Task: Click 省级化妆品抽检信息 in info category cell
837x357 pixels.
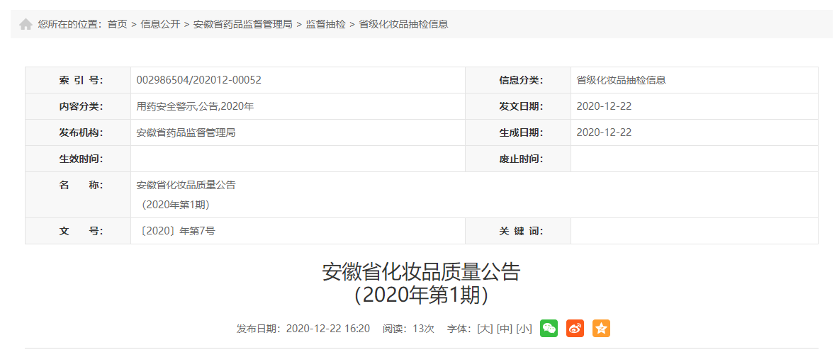Action: [621, 80]
